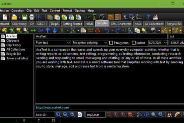Image resolution: width=184 pixels, height=123 pixels.
Task: Click the blue circle arrow move clip icon
Action: tap(40, 30)
